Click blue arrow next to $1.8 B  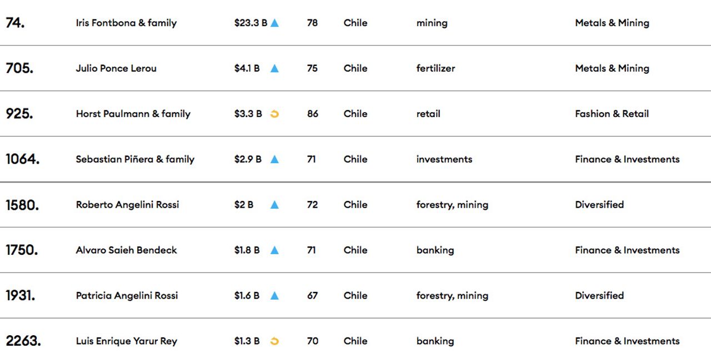tap(274, 251)
